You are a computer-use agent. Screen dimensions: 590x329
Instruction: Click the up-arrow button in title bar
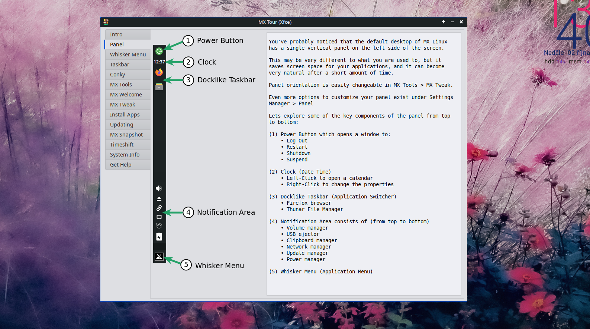tap(444, 22)
